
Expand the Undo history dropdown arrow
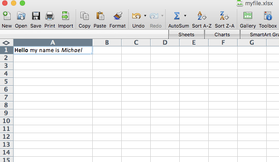[x=145, y=16]
